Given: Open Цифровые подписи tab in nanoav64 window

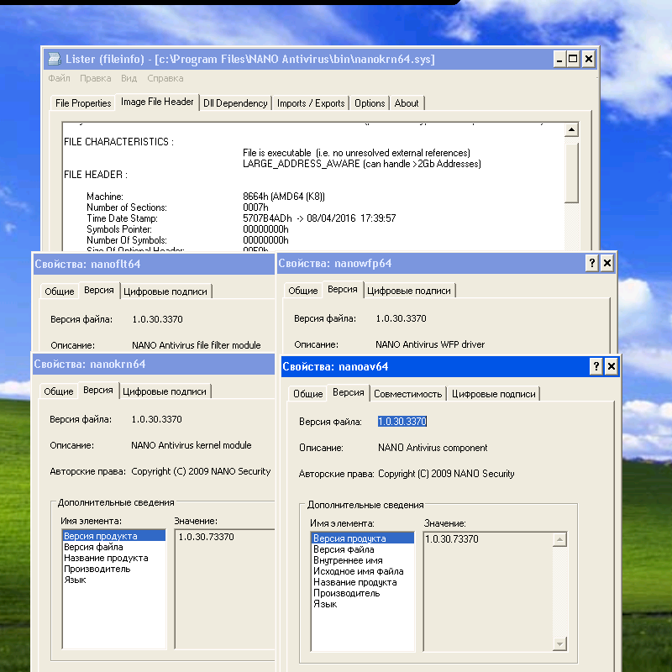Looking at the screenshot, I should [x=493, y=393].
